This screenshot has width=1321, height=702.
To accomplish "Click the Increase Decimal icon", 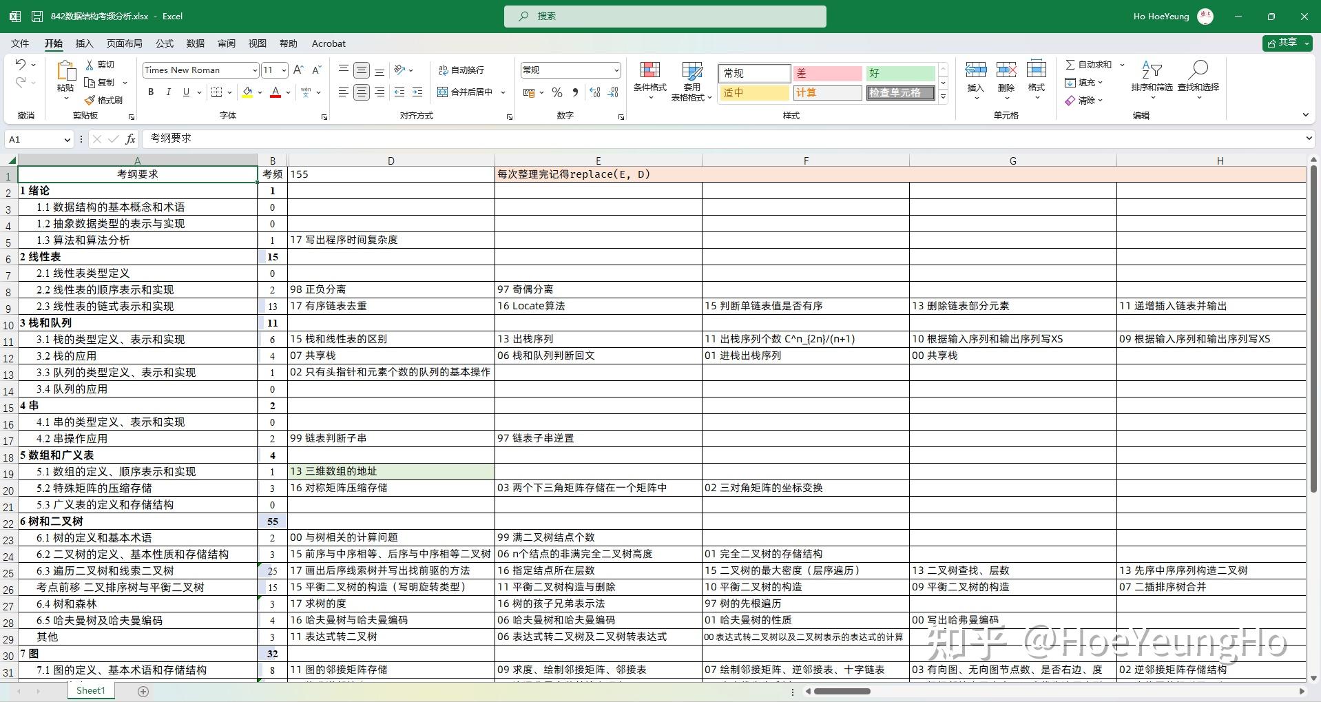I will tap(595, 92).
